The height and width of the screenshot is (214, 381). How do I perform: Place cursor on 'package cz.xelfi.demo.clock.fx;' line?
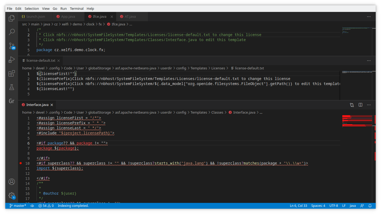(x=71, y=50)
